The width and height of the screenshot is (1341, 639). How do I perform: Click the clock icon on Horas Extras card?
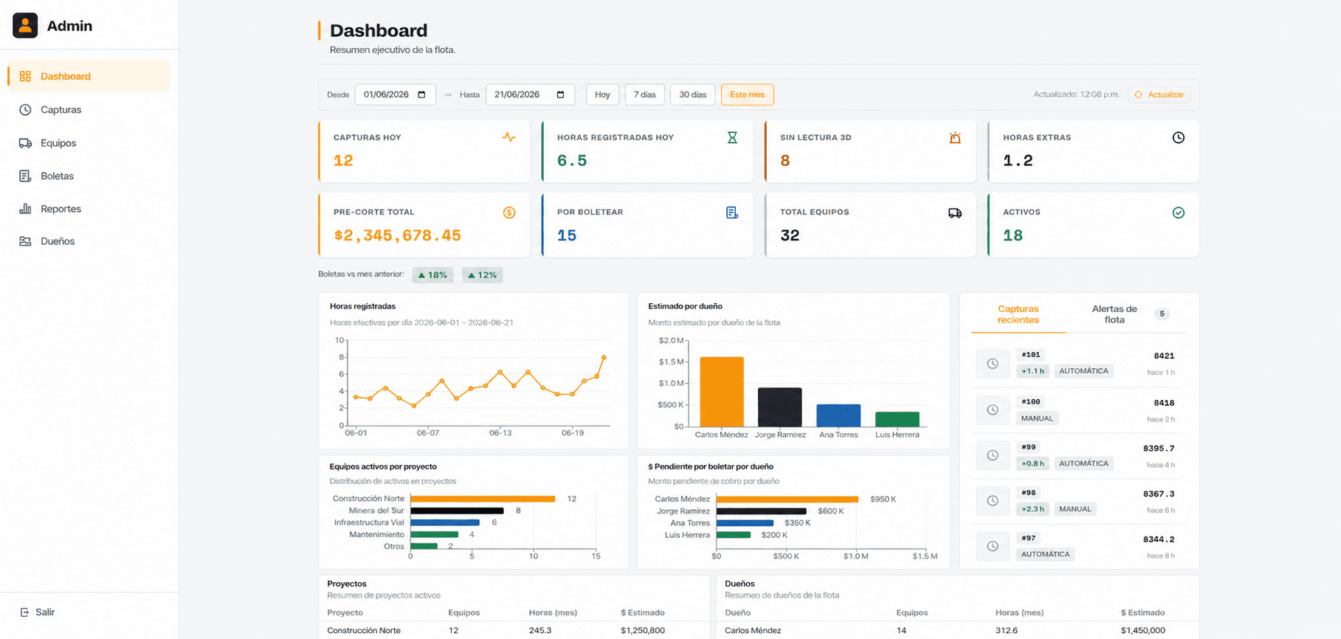(x=1179, y=137)
